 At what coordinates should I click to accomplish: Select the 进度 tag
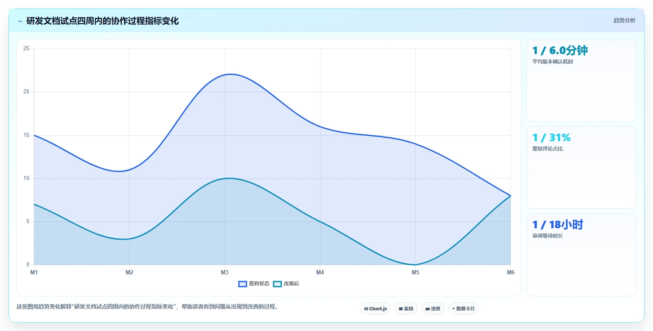pos(433,309)
